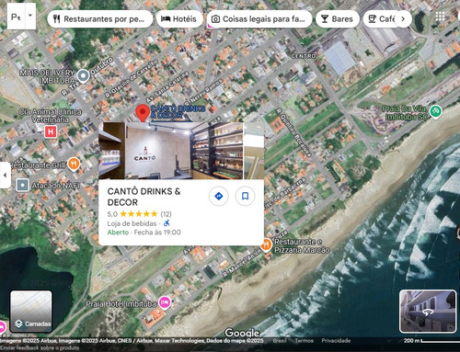Get directions to CANTÔ DRINKS & DECOR
The width and height of the screenshot is (460, 352).
tap(219, 196)
